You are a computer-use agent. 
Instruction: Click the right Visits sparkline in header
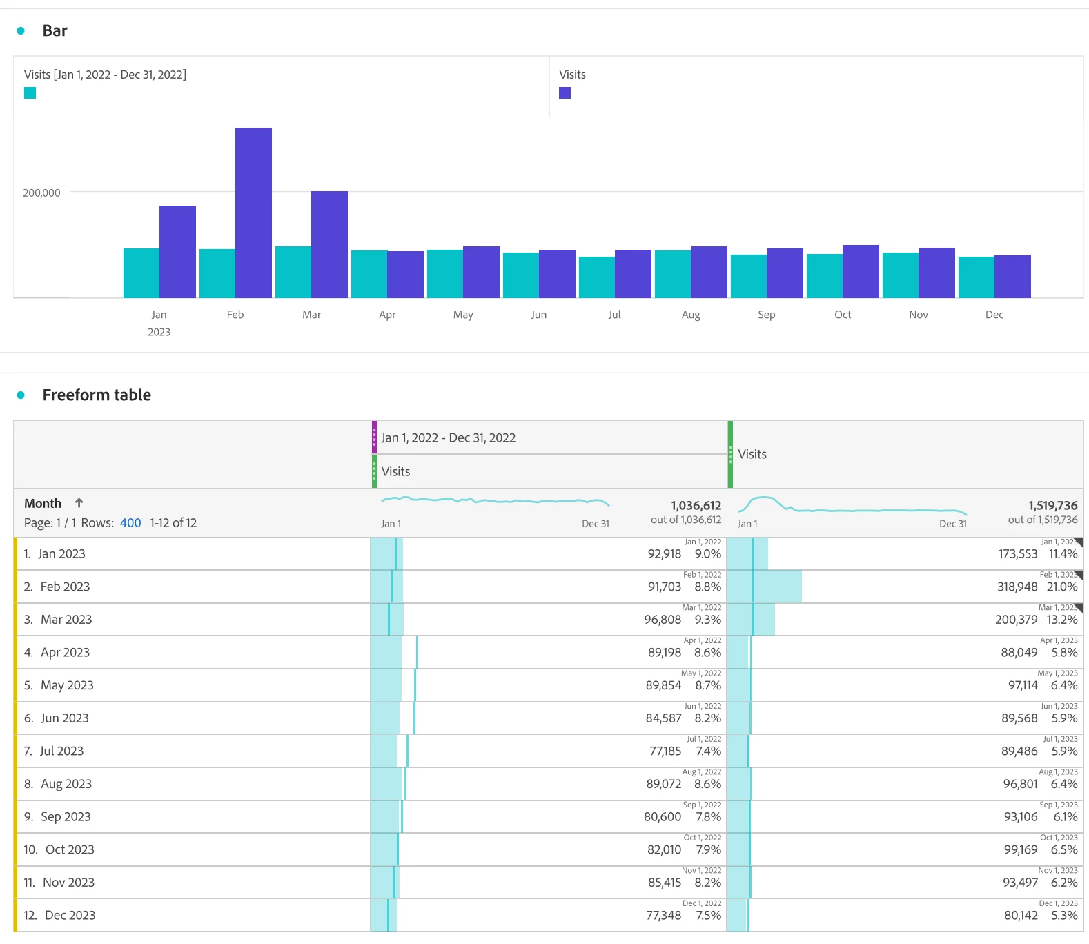pos(852,506)
